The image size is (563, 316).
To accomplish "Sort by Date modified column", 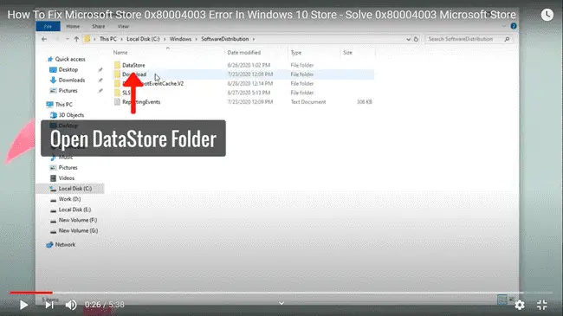I will [243, 53].
